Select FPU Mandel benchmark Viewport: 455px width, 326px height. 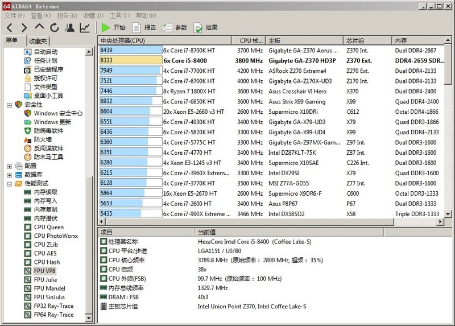coord(49,288)
